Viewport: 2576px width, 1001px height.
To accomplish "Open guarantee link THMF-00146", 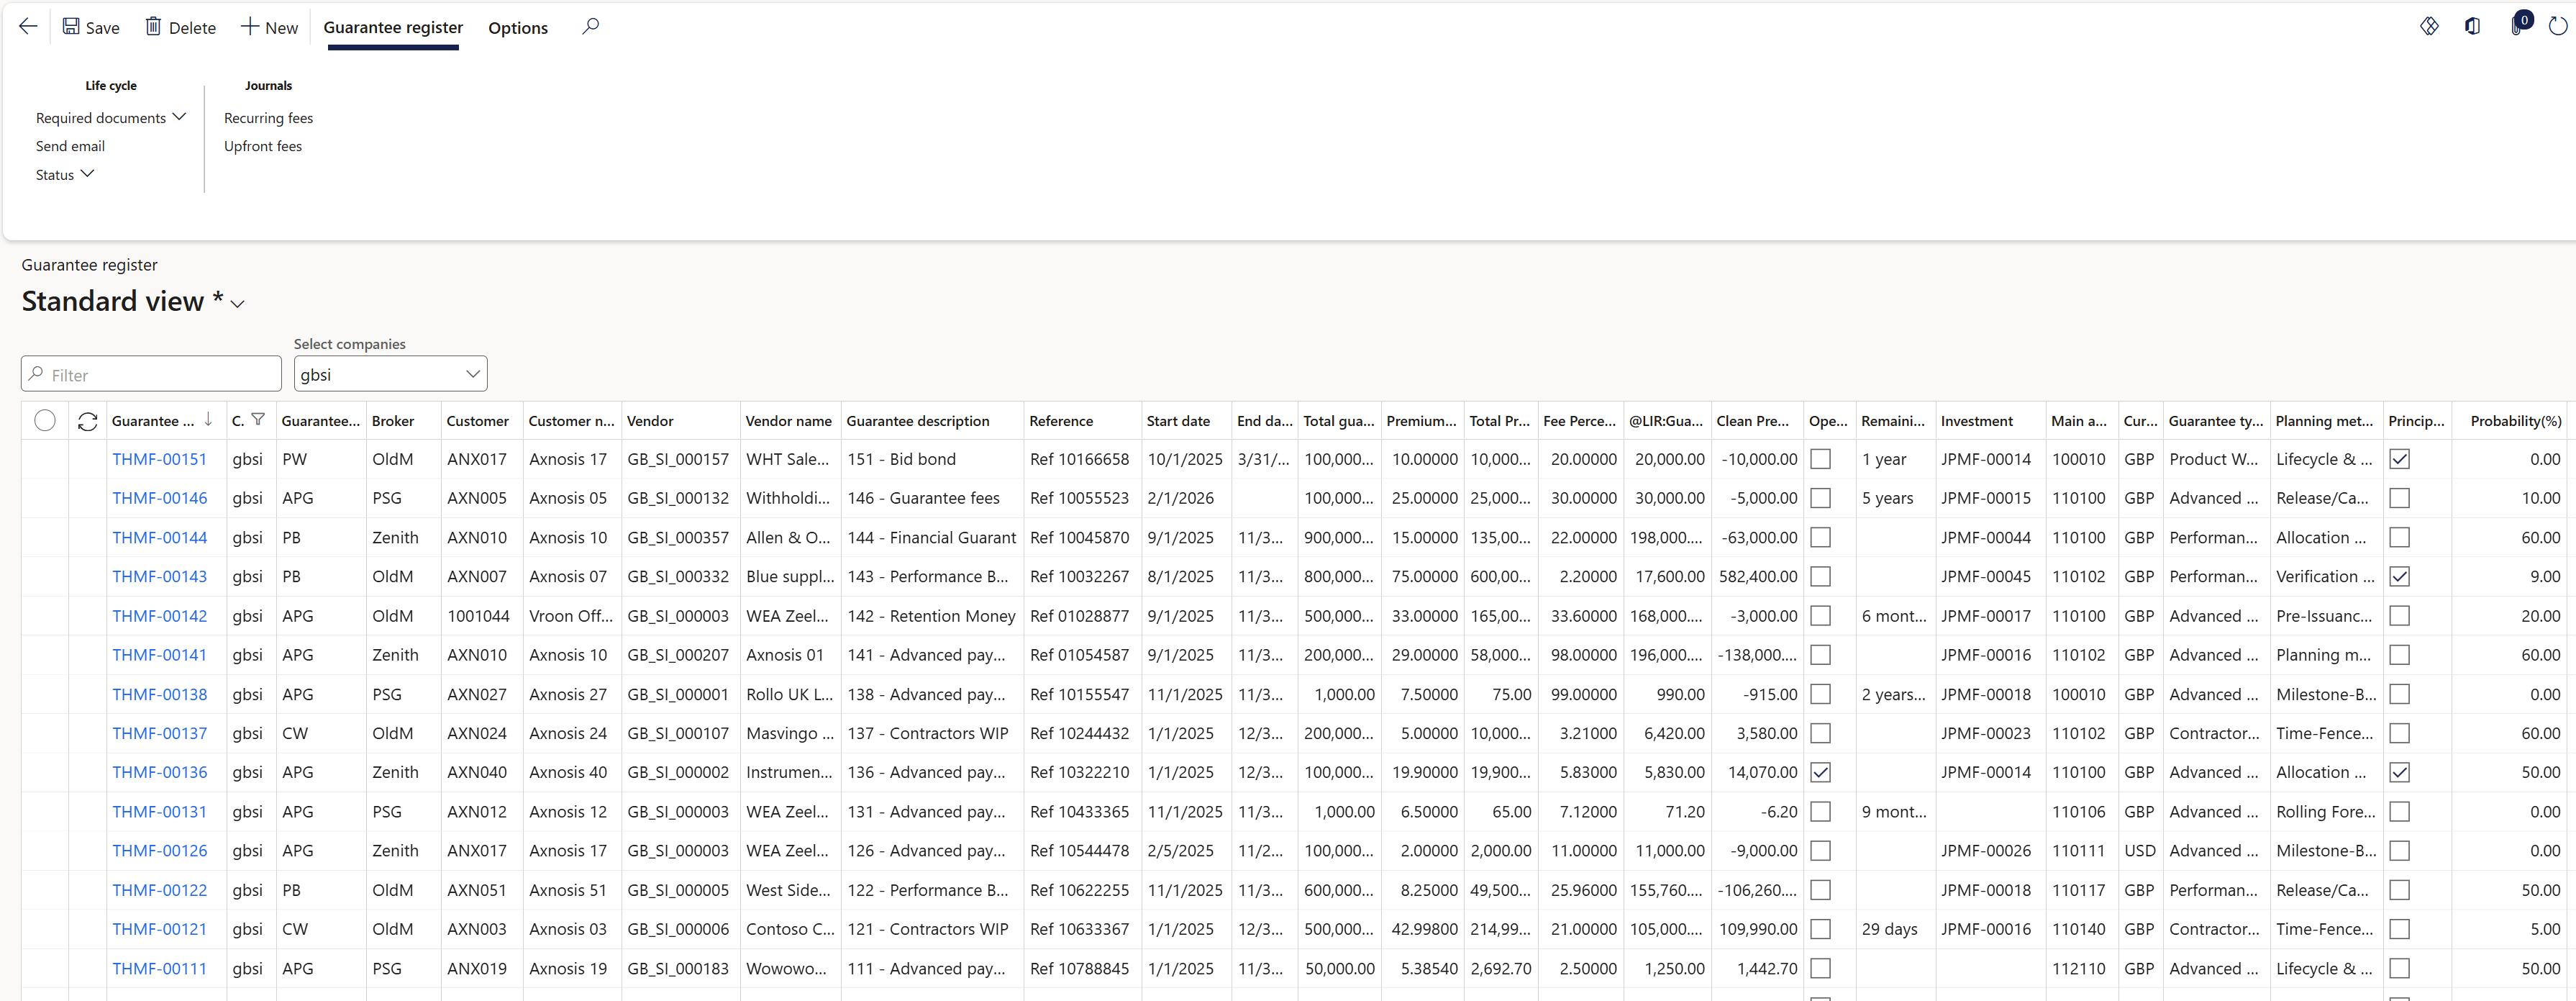I will [x=159, y=498].
